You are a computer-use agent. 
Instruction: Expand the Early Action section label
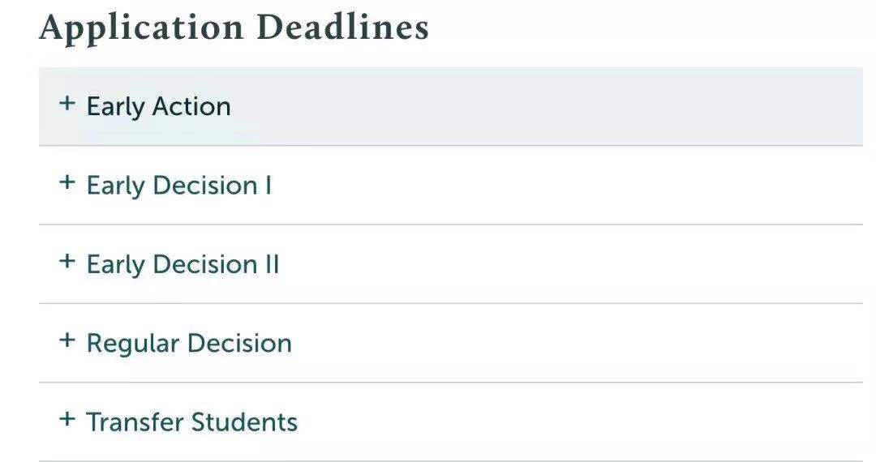coord(158,106)
